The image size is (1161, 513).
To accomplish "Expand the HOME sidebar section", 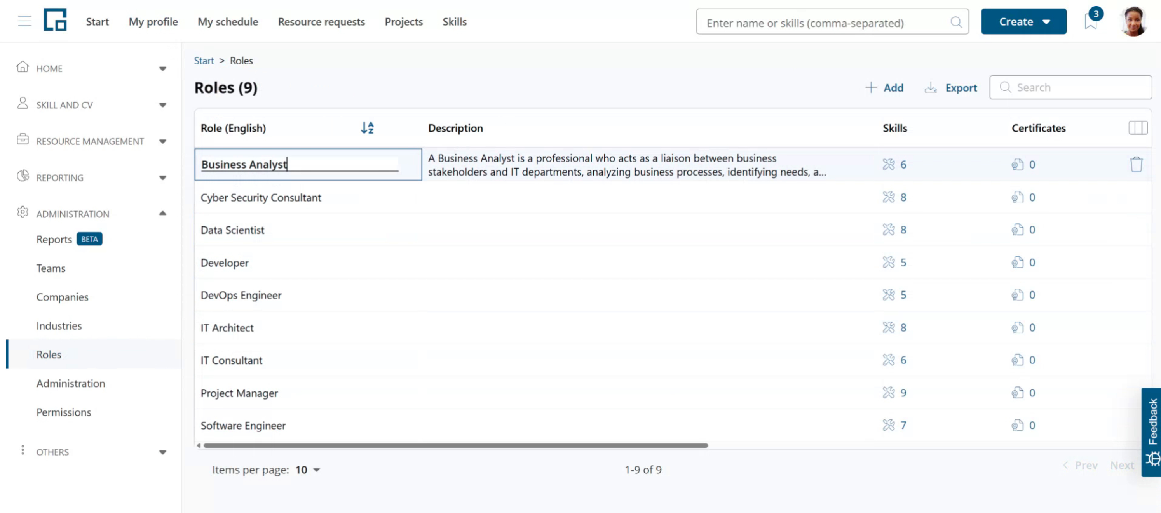I will tap(163, 69).
